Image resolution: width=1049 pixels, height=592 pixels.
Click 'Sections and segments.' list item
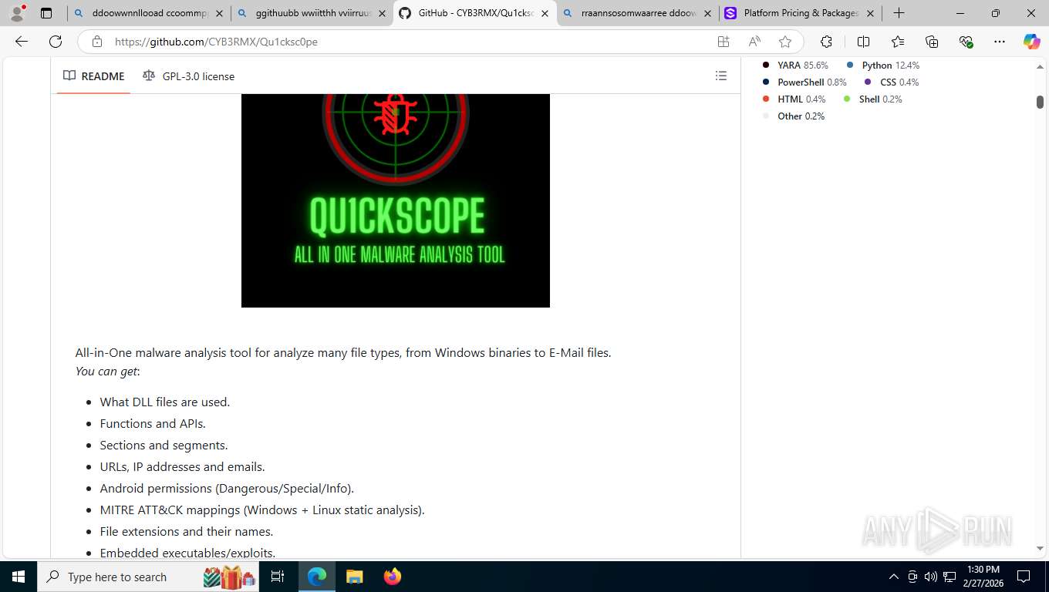coord(164,445)
